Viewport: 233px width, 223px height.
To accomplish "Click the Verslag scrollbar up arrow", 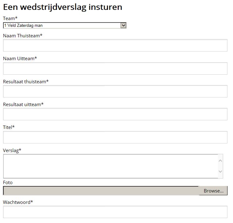I will (220, 161).
